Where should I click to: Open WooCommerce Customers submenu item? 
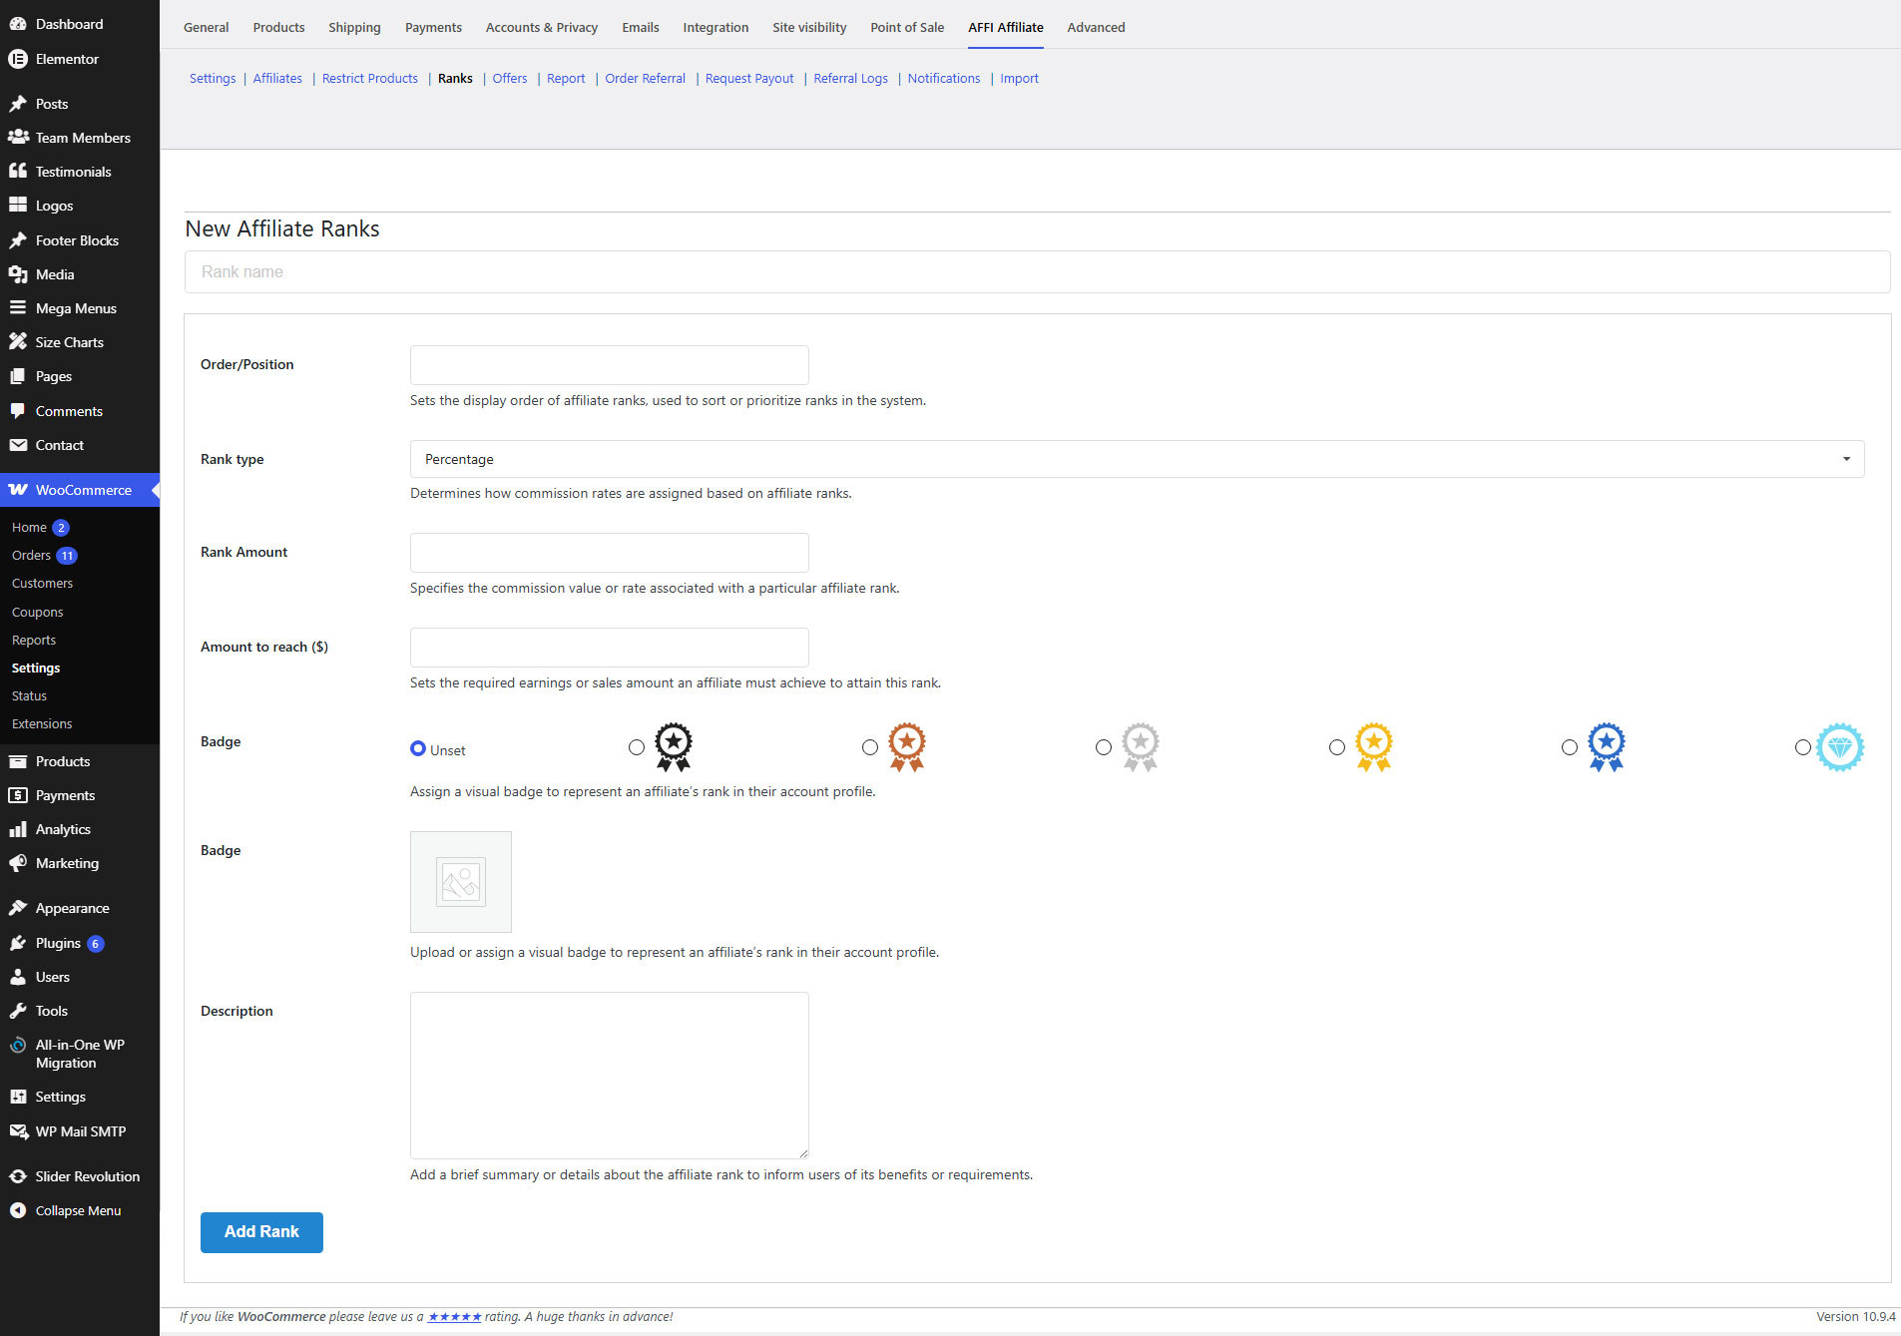click(x=42, y=583)
